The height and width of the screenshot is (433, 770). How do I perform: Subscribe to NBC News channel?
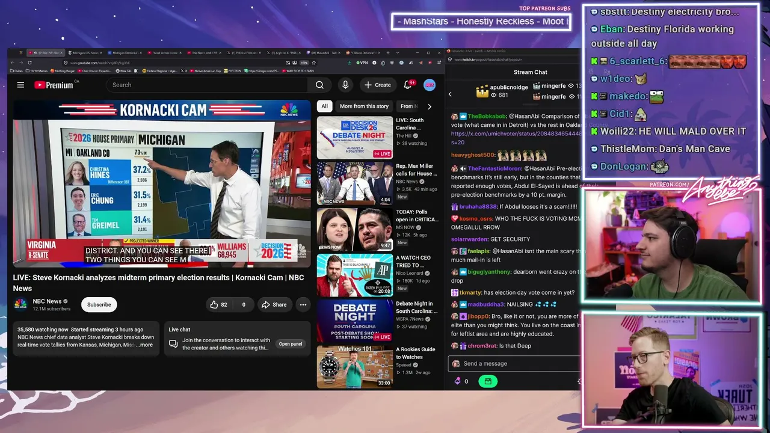pos(99,305)
